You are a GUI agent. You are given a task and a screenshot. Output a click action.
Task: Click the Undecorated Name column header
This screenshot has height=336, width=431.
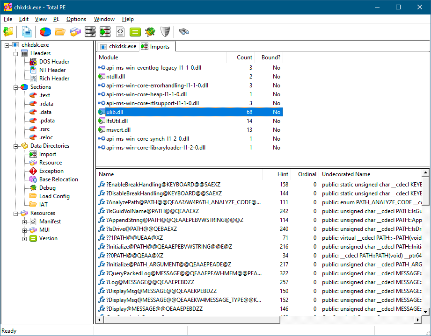tap(346, 174)
